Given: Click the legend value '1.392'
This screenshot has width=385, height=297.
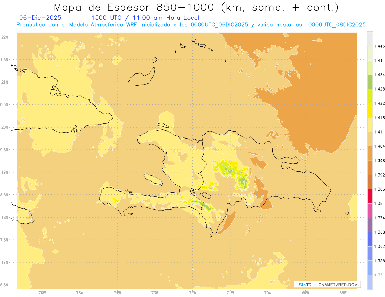Looking at the screenshot, I should pyautogui.click(x=380, y=175).
